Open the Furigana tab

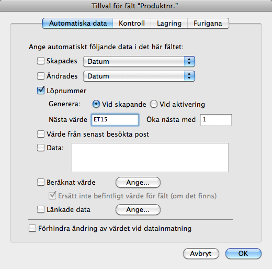[208, 23]
